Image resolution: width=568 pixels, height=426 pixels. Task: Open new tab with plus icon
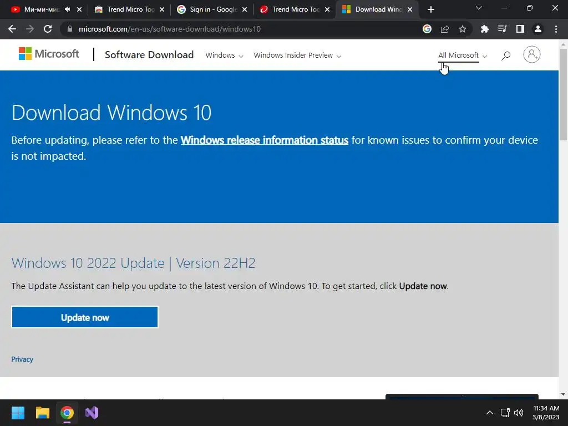coord(430,10)
